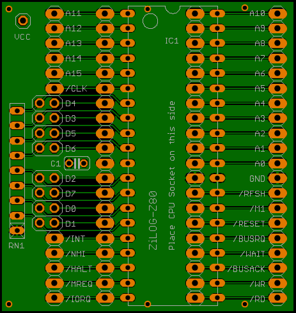
Task: Pick the A6 address label
Action: coord(260,74)
